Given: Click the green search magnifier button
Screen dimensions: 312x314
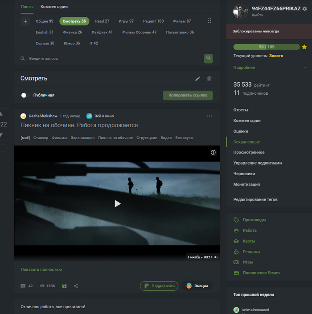Looking at the screenshot, I should point(208,58).
